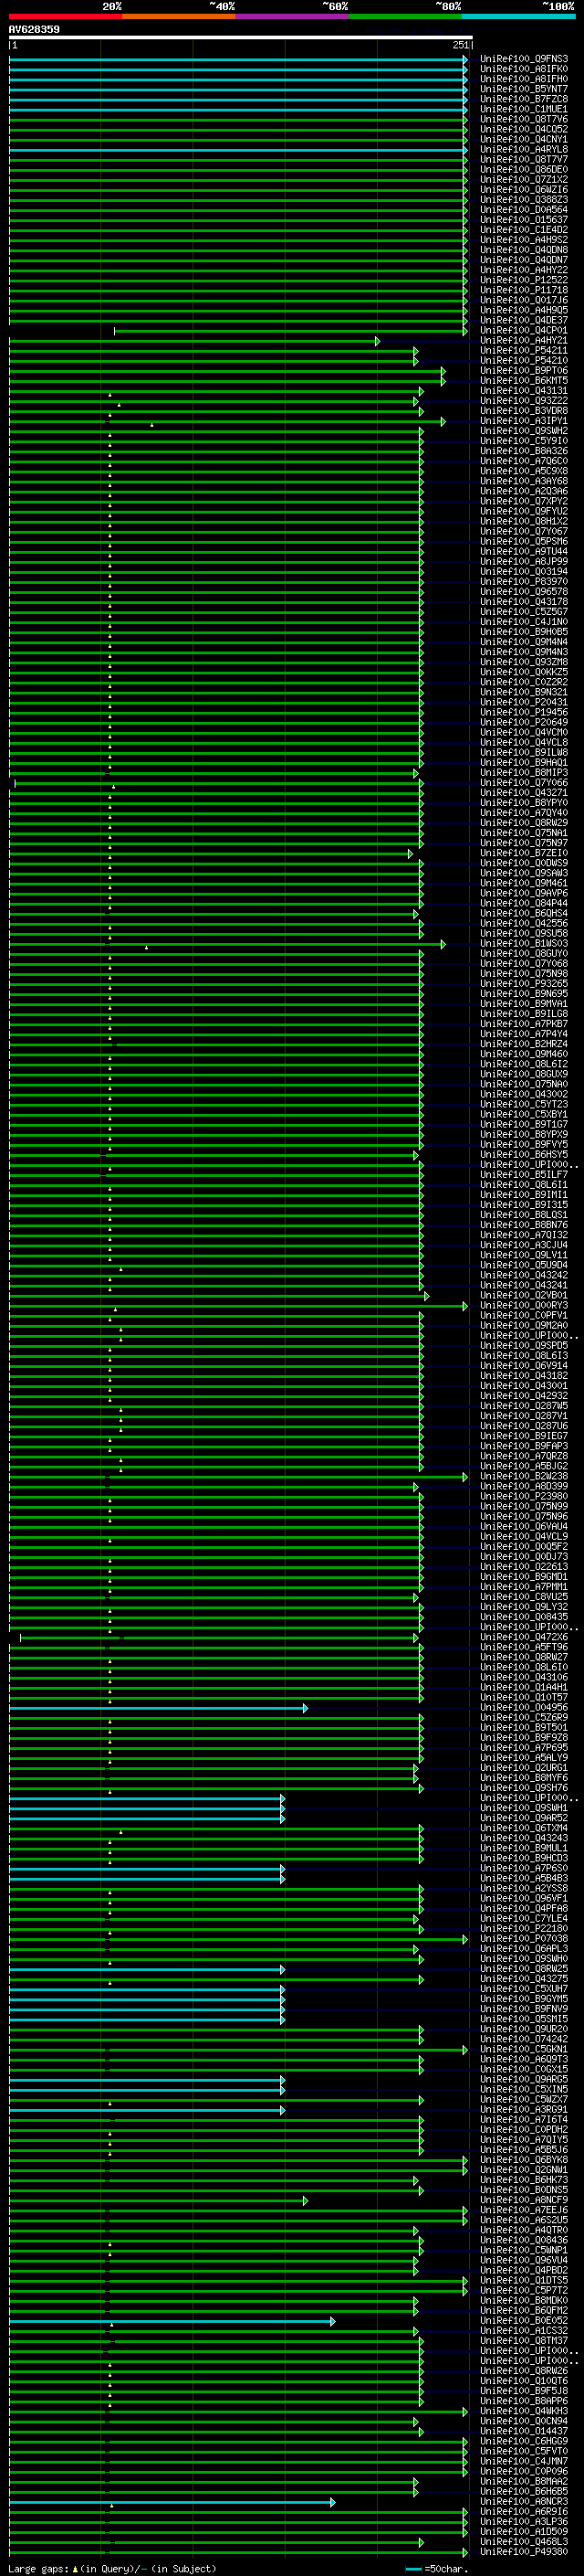Viewport: 584px width, 2576px height.
Task: Select hit label UniRef100_P49380
Action: coord(523,2551)
